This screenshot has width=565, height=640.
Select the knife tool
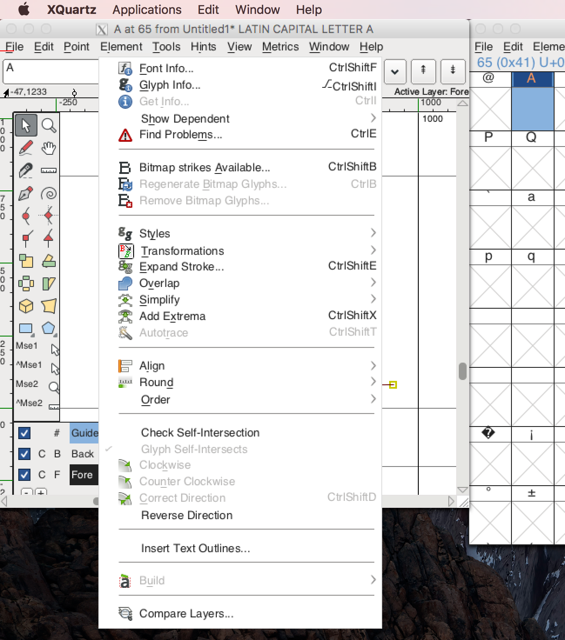(26, 170)
